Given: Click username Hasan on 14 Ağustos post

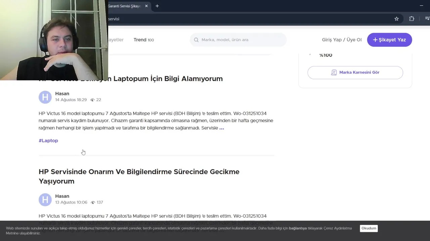Looking at the screenshot, I should click(62, 94).
